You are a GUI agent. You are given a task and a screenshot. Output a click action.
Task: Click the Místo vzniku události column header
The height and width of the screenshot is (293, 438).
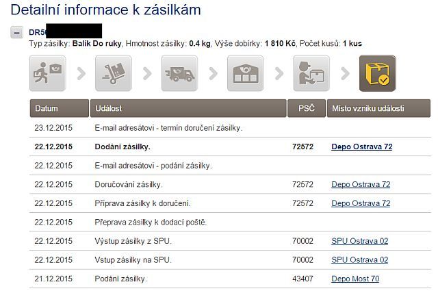378,108
